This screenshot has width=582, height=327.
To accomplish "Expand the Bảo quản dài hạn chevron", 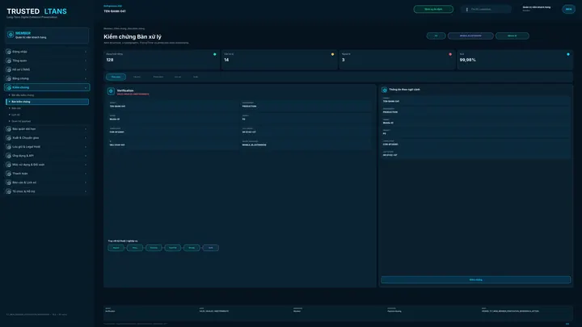I will click(x=86, y=129).
